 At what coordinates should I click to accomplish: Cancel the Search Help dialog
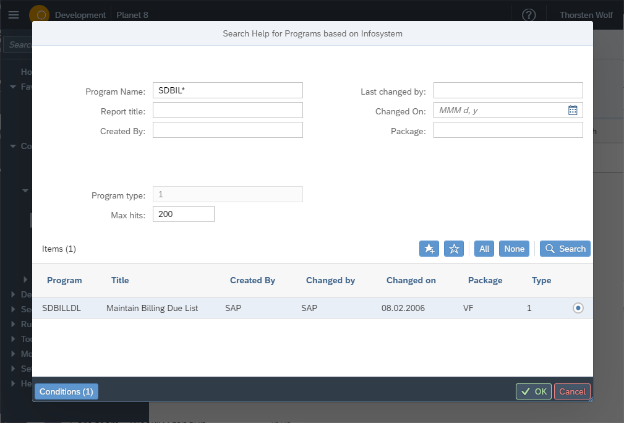[571, 391]
